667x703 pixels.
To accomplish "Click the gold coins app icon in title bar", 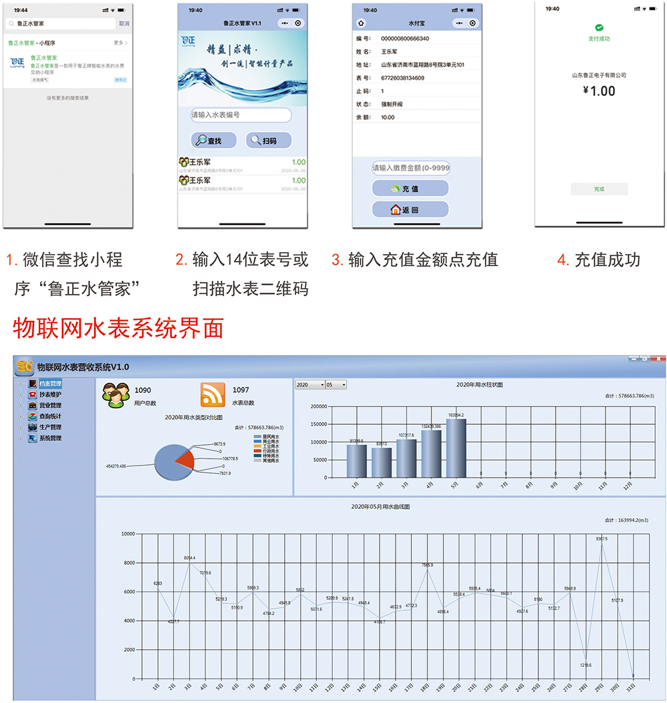I will (25, 366).
